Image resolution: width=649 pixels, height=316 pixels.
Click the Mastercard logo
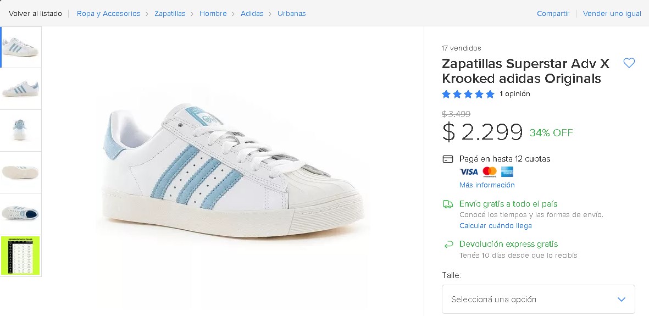click(x=490, y=172)
